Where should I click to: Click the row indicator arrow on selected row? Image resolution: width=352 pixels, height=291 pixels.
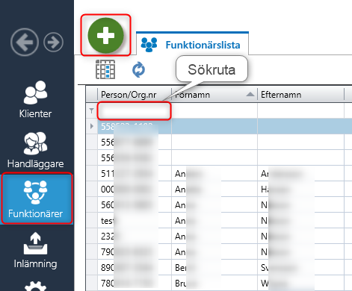tap(92, 126)
